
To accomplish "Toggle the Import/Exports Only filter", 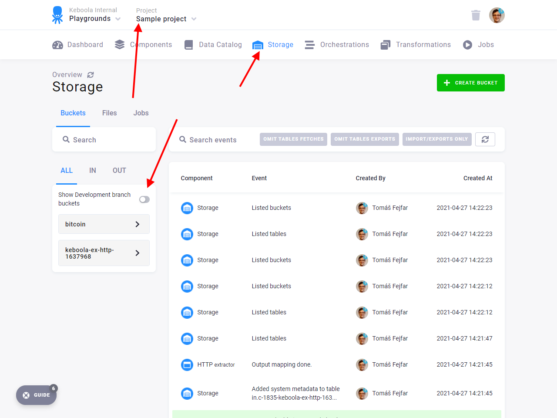I will point(437,139).
